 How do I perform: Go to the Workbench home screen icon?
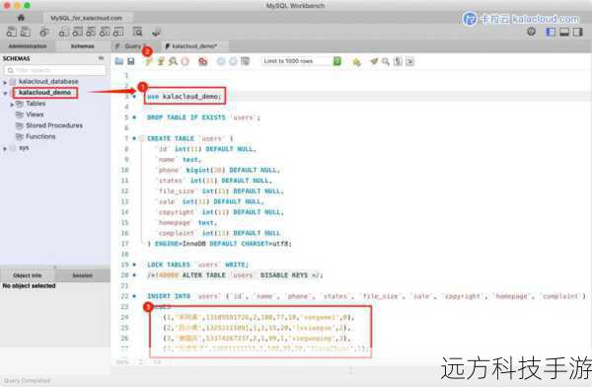(x=21, y=18)
